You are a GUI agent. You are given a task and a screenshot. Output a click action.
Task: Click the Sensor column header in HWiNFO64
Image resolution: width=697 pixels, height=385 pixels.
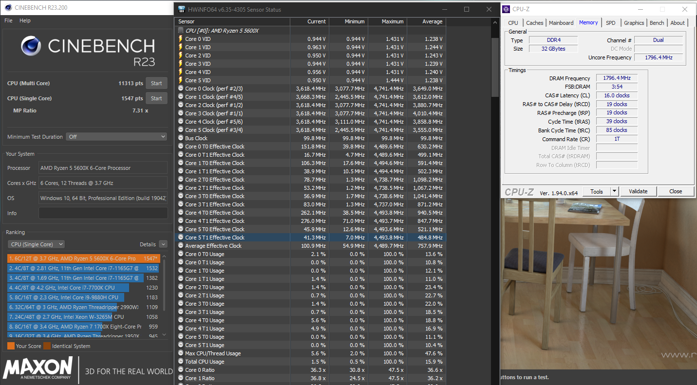232,21
